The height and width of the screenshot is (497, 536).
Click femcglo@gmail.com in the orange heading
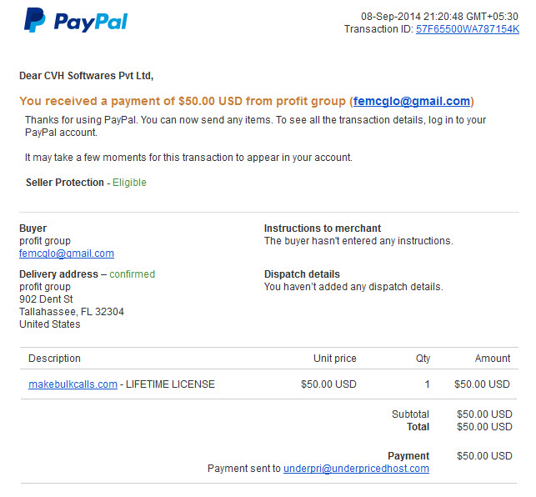[412, 101]
